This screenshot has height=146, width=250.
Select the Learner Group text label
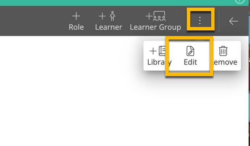click(156, 28)
